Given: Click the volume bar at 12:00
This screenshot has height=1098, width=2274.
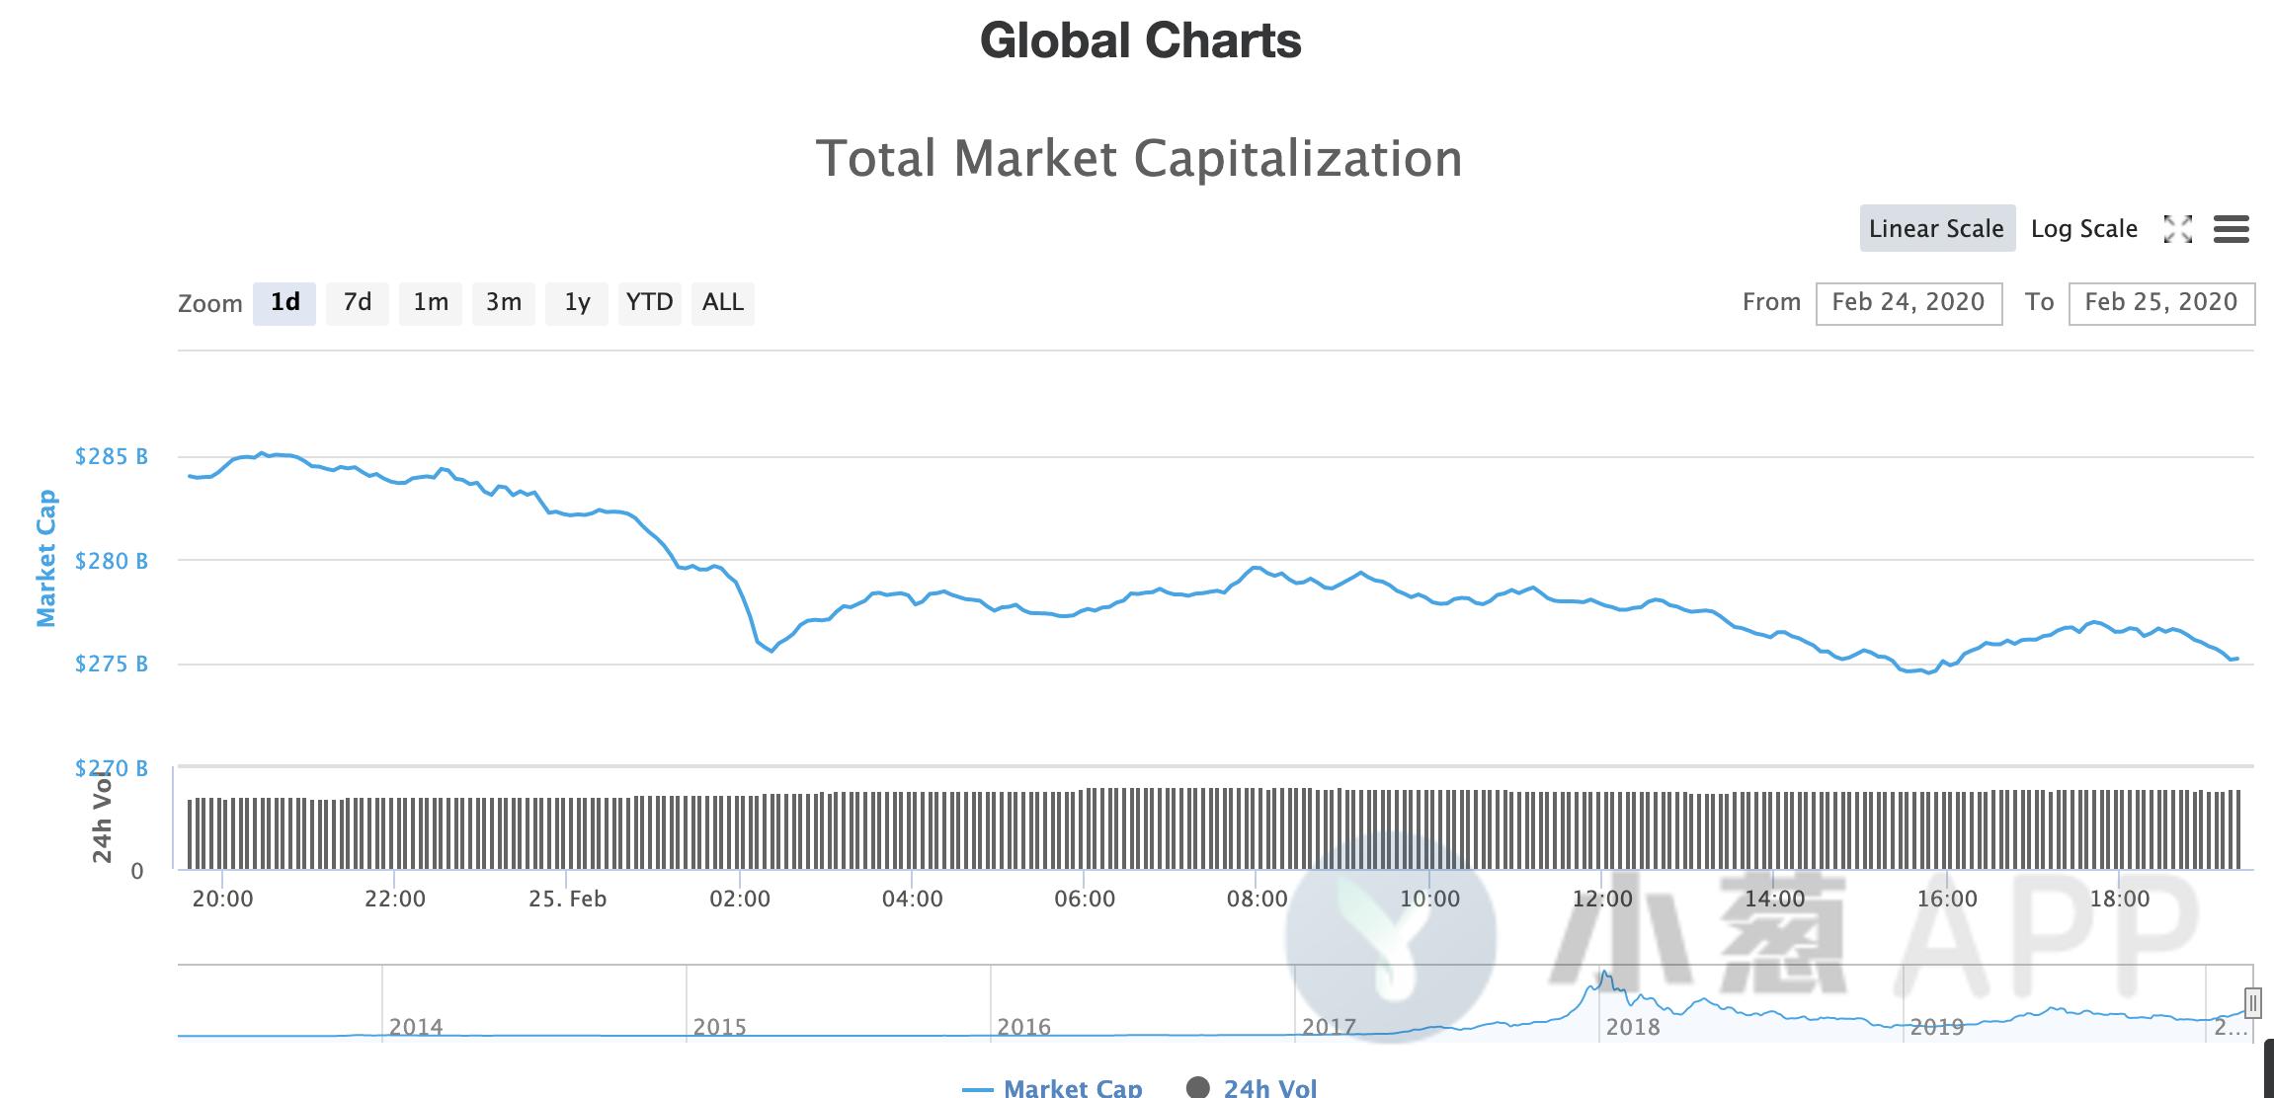Looking at the screenshot, I should [x=1602, y=829].
